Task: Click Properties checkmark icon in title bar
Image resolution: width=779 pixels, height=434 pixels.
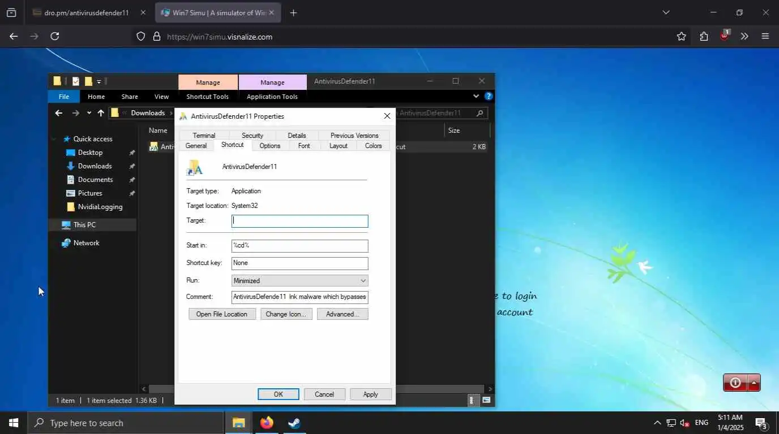Action: pos(76,81)
